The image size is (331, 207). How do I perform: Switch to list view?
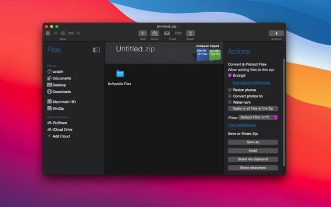(56, 33)
